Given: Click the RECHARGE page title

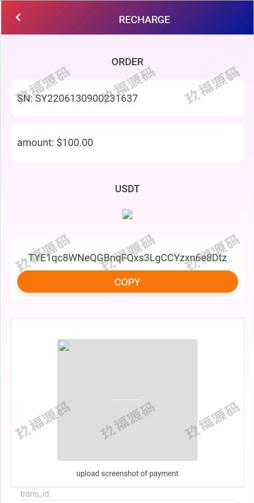Looking at the screenshot, I should click(x=144, y=20).
